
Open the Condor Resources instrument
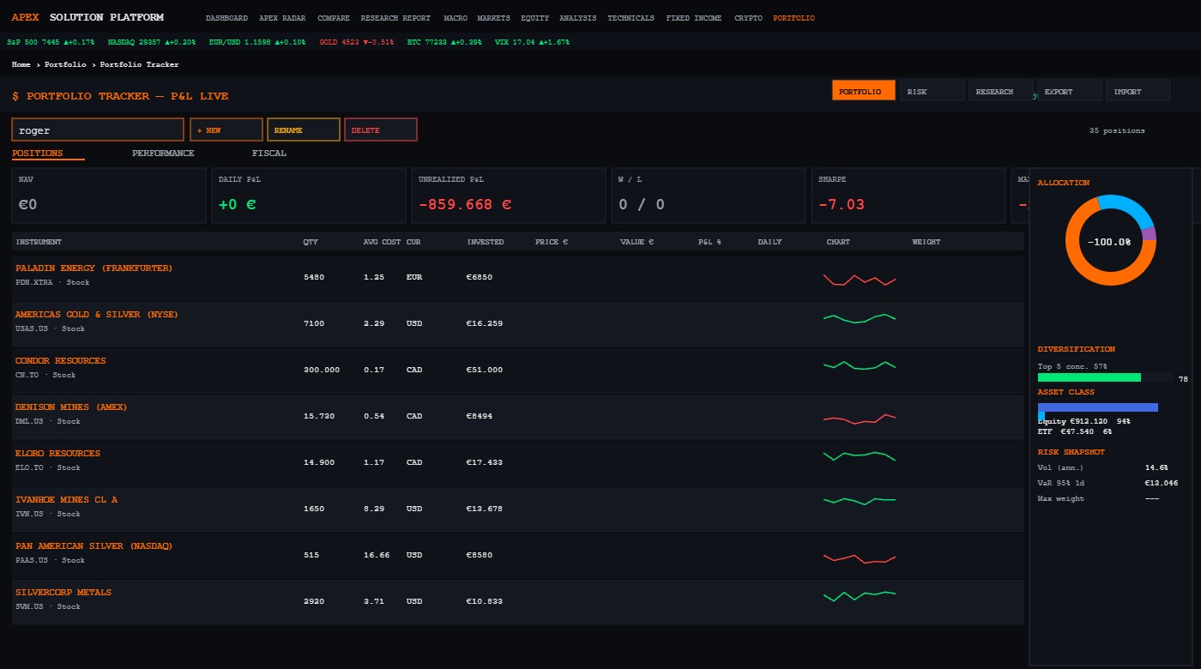[x=61, y=361]
